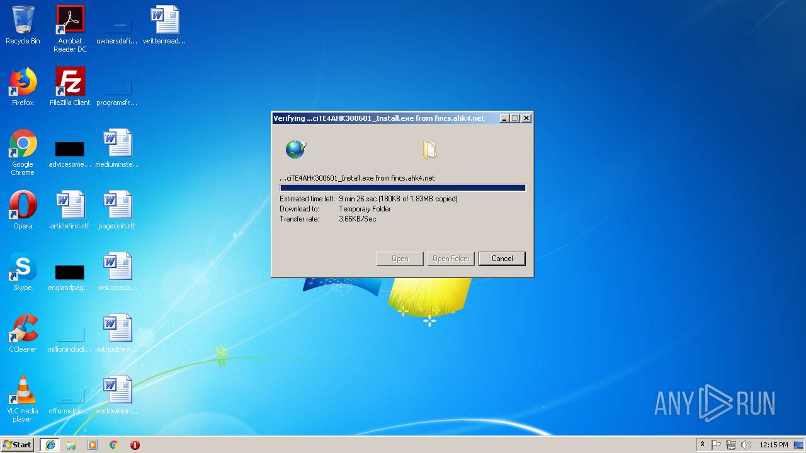Open Action Center flag icon

pos(716,445)
